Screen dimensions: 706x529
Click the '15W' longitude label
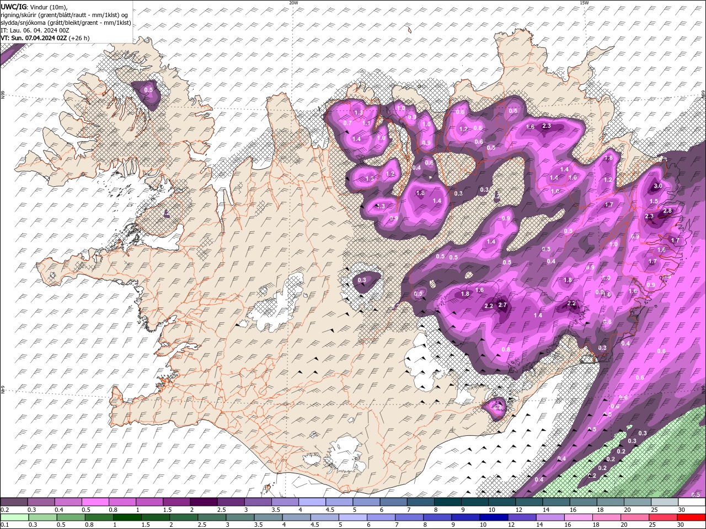tap(584, 3)
